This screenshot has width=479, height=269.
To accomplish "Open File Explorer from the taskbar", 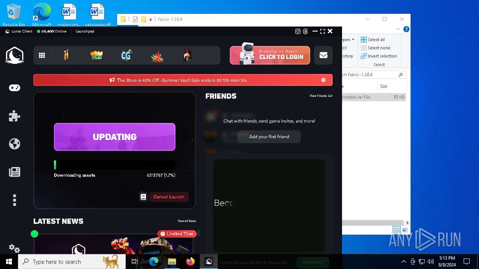I will point(172,262).
